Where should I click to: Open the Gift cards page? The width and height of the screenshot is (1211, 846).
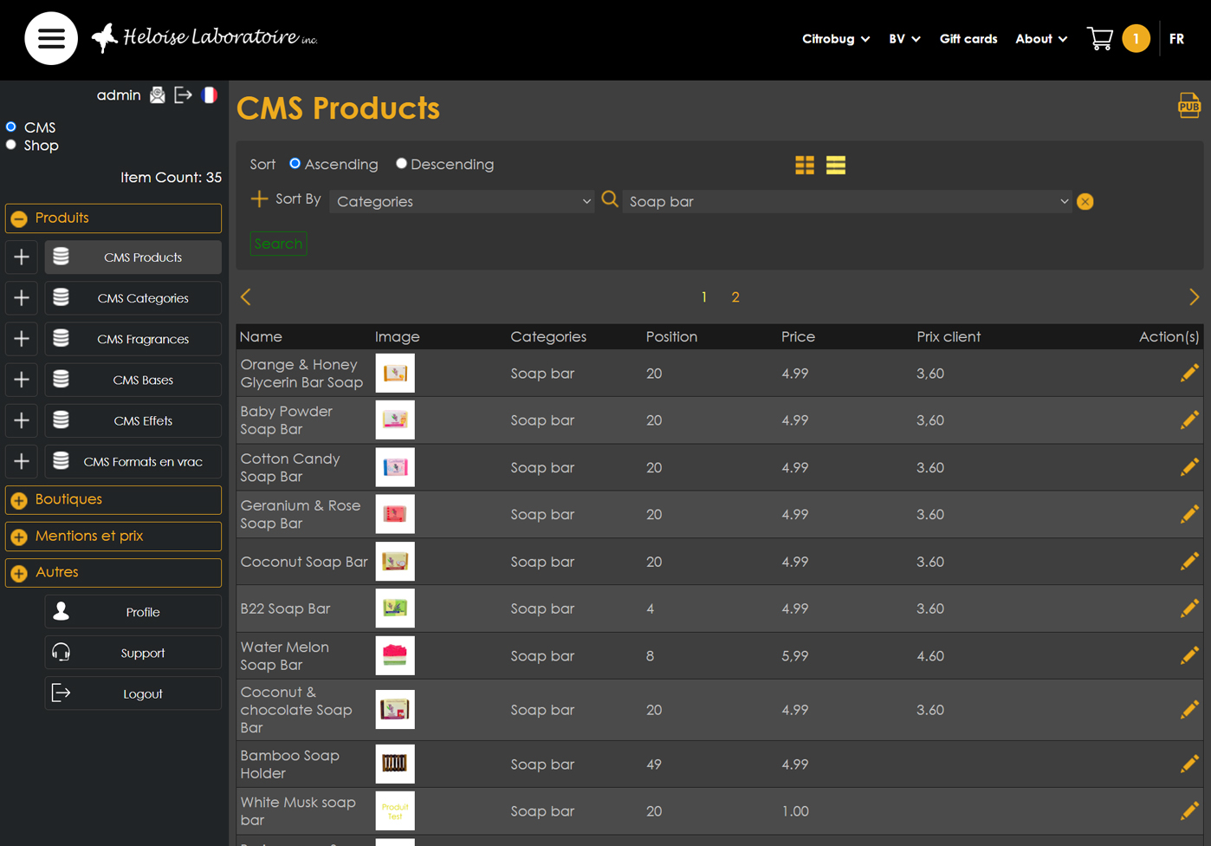pos(968,39)
